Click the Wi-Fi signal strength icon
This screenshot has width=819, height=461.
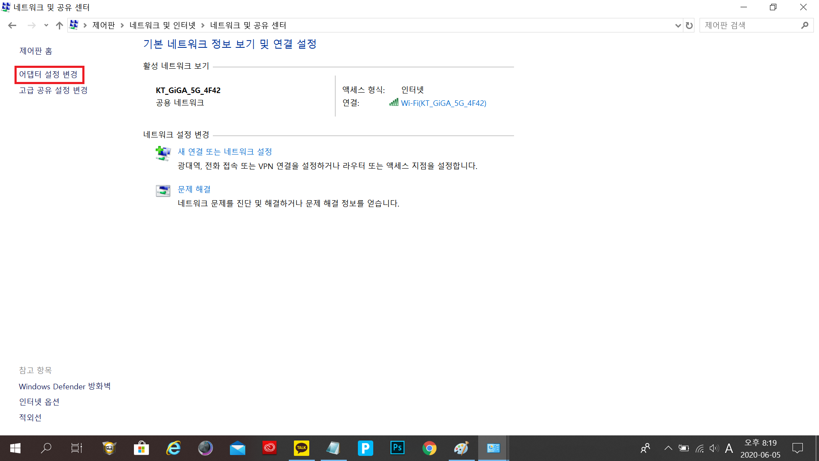click(x=394, y=102)
